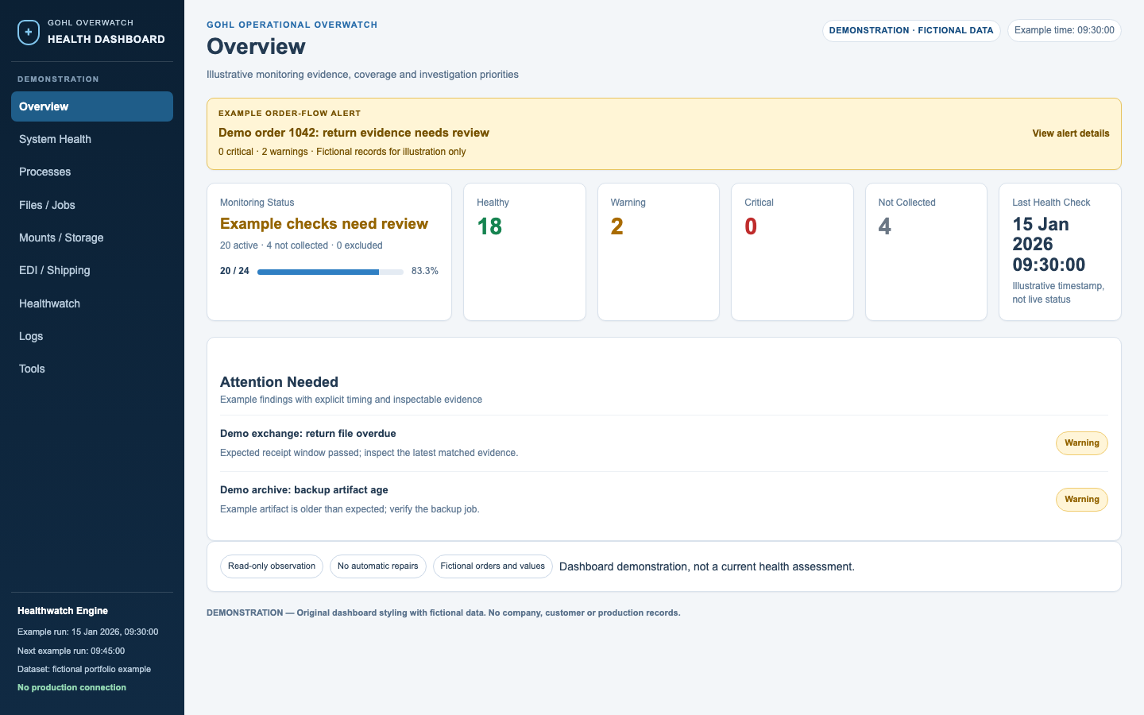Screen dimensions: 1144x715
Task: Click 'Dataset: fictional portfolio example' text
Action: coord(84,669)
